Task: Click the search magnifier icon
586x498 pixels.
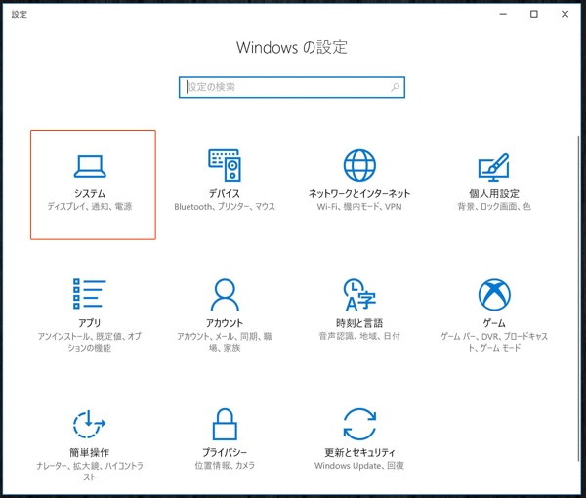Action: pyautogui.click(x=395, y=88)
